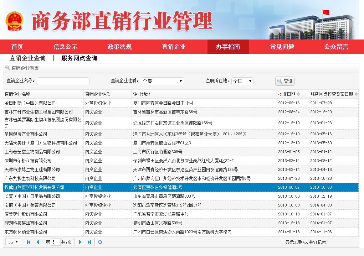Click inside the page number input box
This screenshot has width=364, height=256.
56,242
